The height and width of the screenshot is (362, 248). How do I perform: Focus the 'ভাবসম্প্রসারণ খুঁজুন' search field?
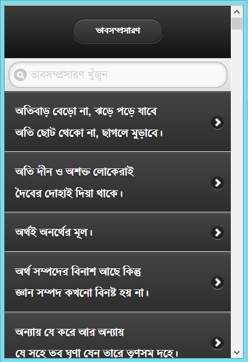tap(118, 75)
